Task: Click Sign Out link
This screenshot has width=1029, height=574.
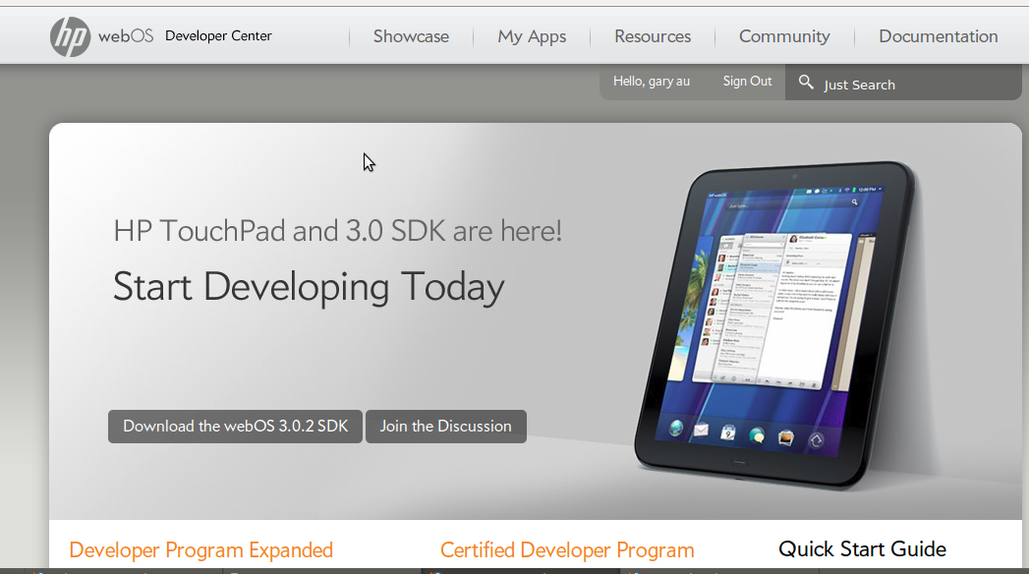Action: pyautogui.click(x=747, y=81)
